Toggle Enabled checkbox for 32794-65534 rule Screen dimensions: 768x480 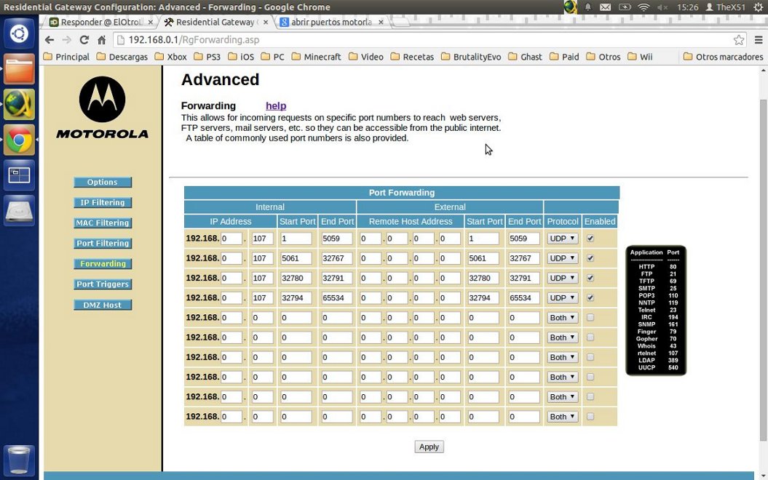[x=590, y=297]
